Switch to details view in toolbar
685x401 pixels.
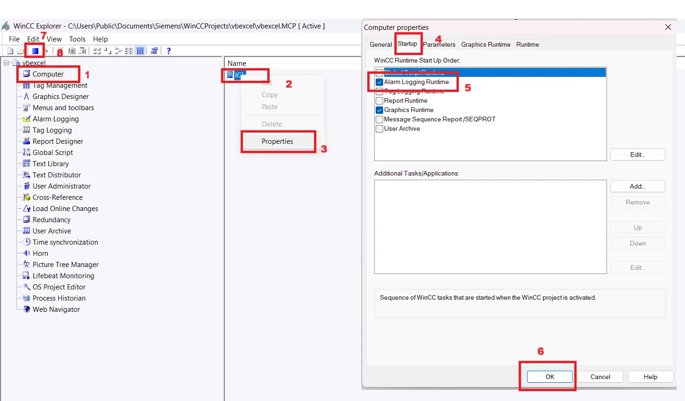click(129, 51)
